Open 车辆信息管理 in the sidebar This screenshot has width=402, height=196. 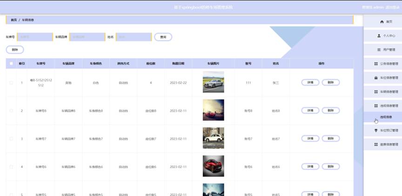[x=383, y=91]
